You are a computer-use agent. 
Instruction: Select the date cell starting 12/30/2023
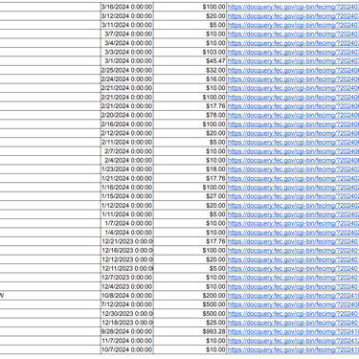127,313
